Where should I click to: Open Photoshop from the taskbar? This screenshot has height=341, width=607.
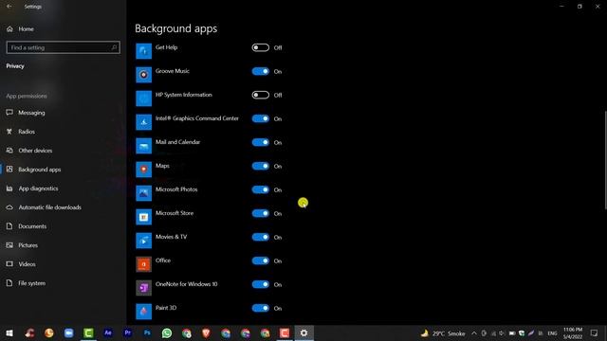coord(147,332)
